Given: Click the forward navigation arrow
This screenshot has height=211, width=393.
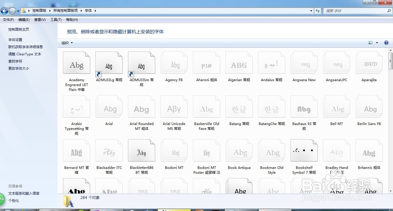Looking at the screenshot, I should (x=12, y=11).
